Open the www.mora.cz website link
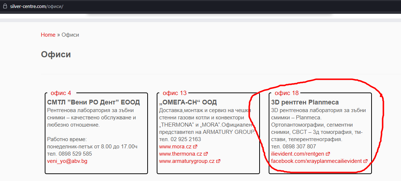The width and height of the screenshot is (401, 181). [176, 147]
